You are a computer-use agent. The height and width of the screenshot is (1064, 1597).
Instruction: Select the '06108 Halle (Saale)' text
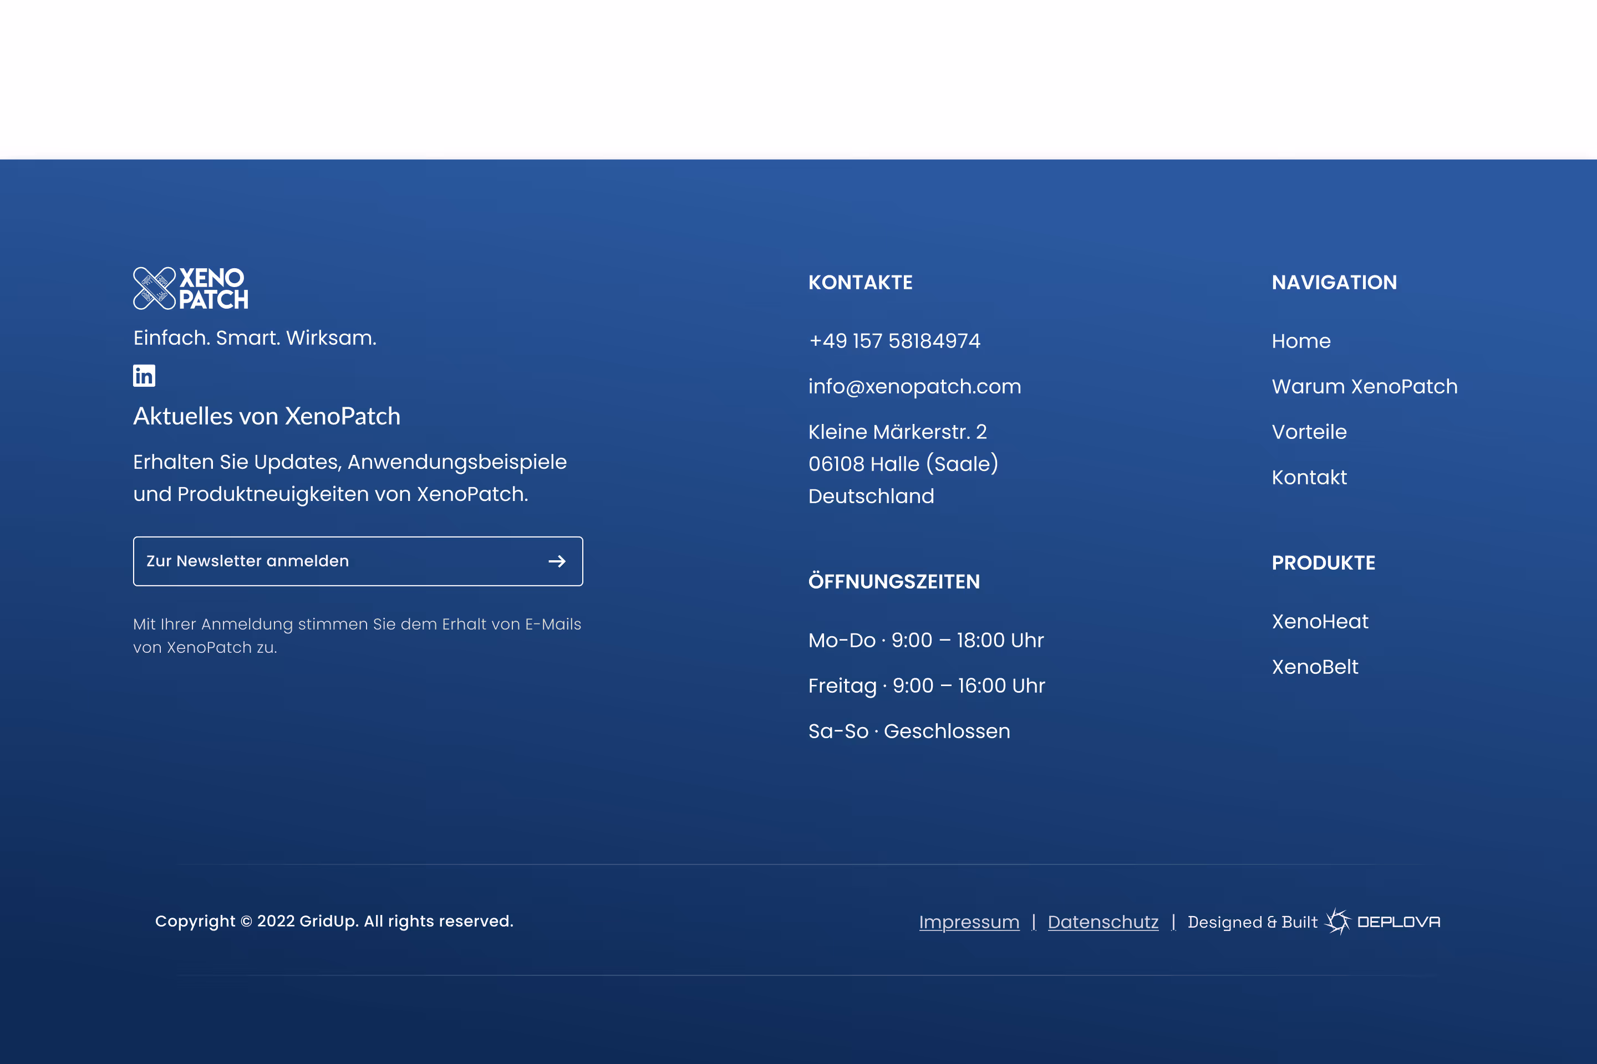coord(903,463)
